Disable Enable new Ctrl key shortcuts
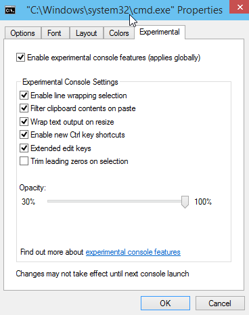The image size is (249, 315). pos(24,135)
